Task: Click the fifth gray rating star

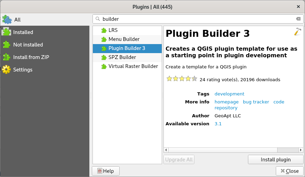Action: [x=194, y=79]
